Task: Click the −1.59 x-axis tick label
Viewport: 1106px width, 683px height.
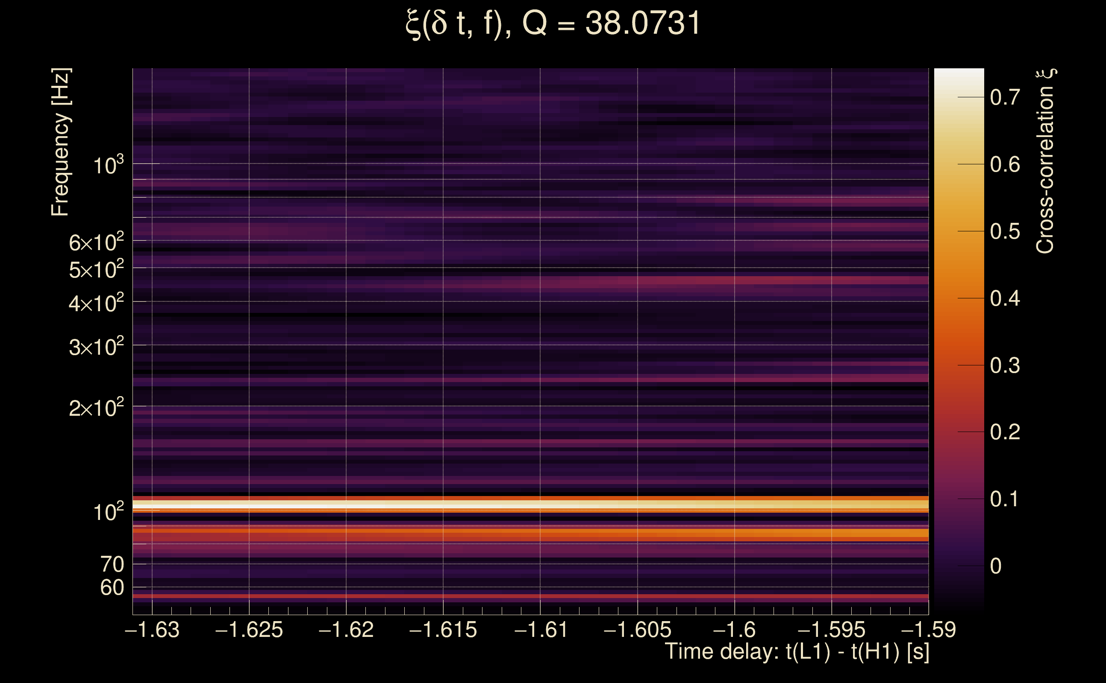Action: click(x=929, y=630)
